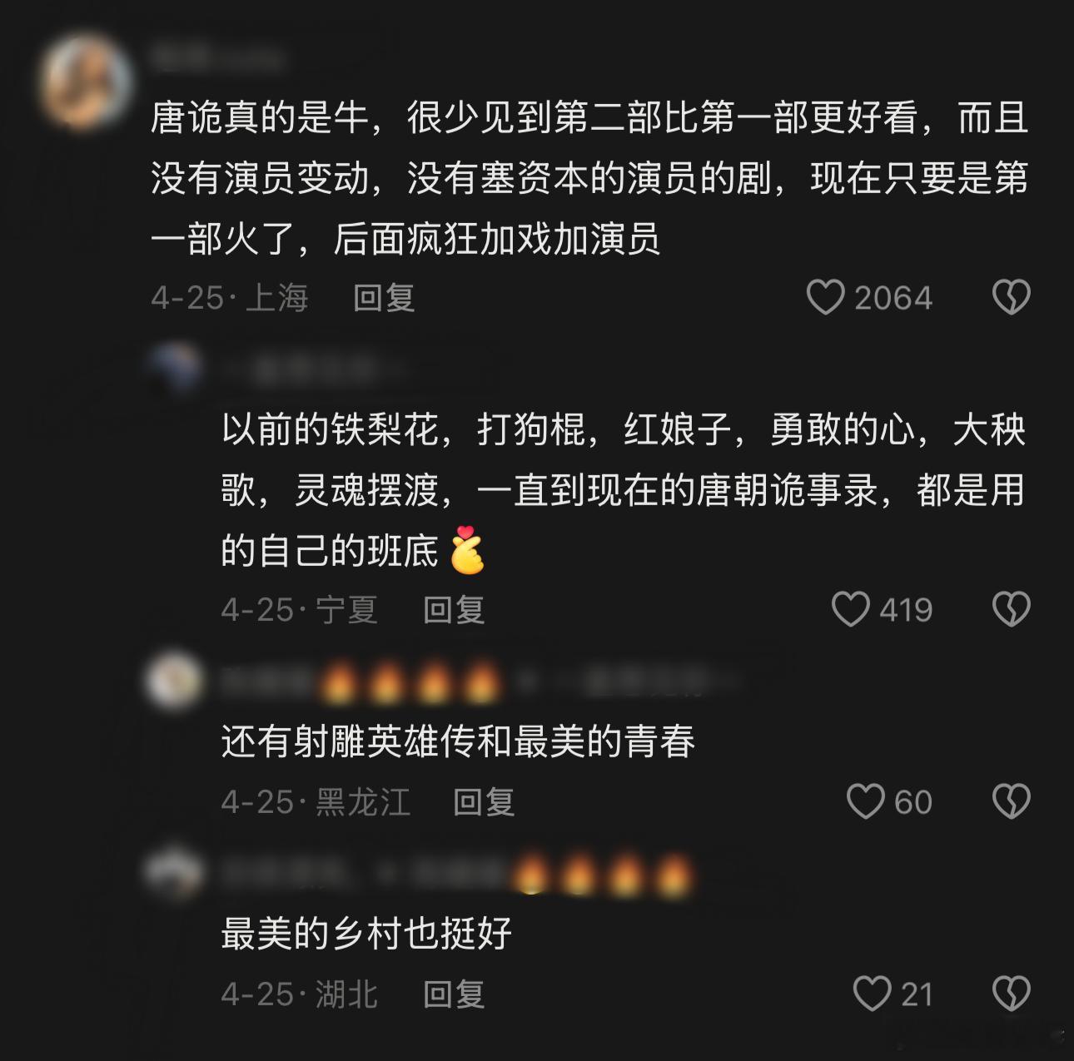Reply to the 湖北 comment

tap(454, 994)
